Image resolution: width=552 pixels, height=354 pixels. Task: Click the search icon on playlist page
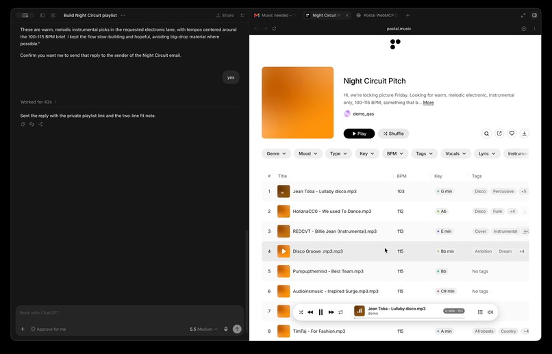pyautogui.click(x=486, y=134)
